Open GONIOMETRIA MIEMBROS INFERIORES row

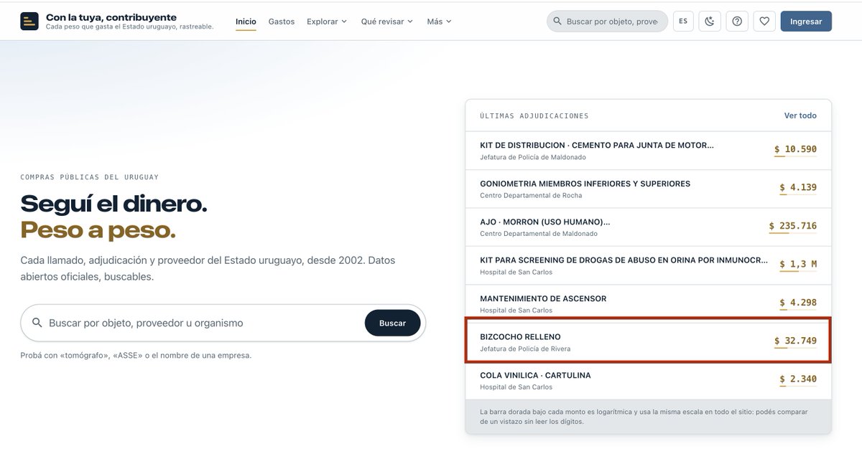pyautogui.click(x=648, y=189)
